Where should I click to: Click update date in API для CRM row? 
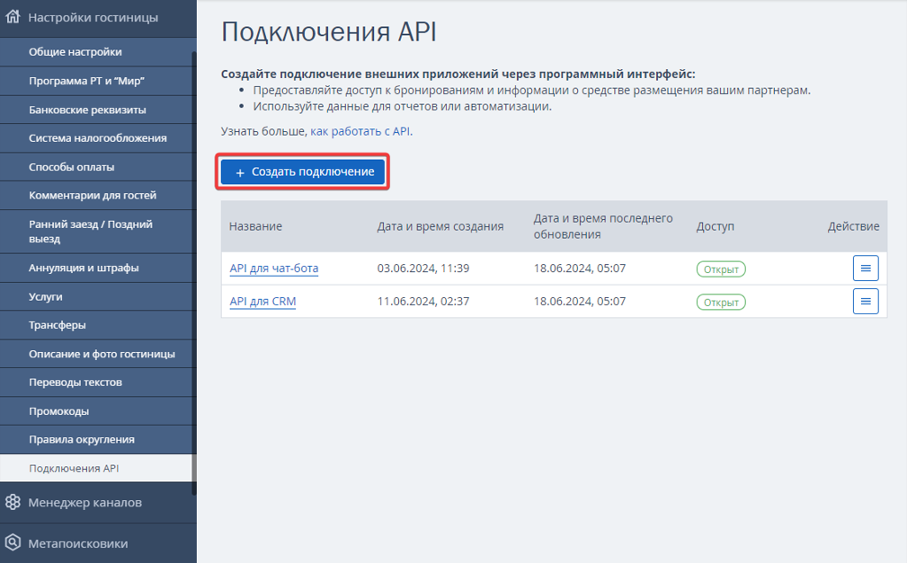coord(580,301)
